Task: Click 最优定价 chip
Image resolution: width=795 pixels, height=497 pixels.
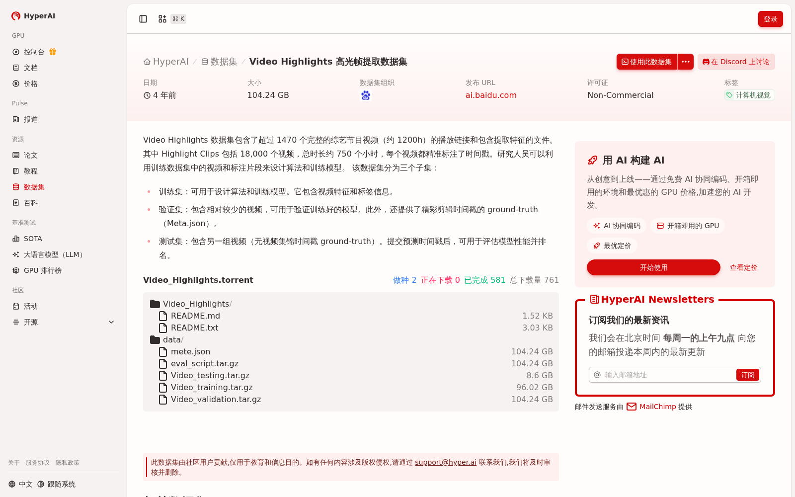Action: [x=612, y=246]
